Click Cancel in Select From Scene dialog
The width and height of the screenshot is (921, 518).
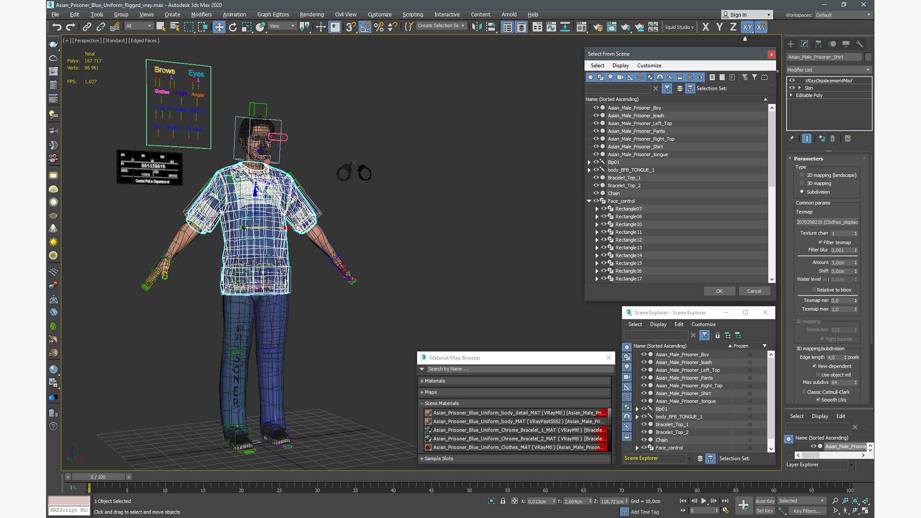[x=754, y=291]
